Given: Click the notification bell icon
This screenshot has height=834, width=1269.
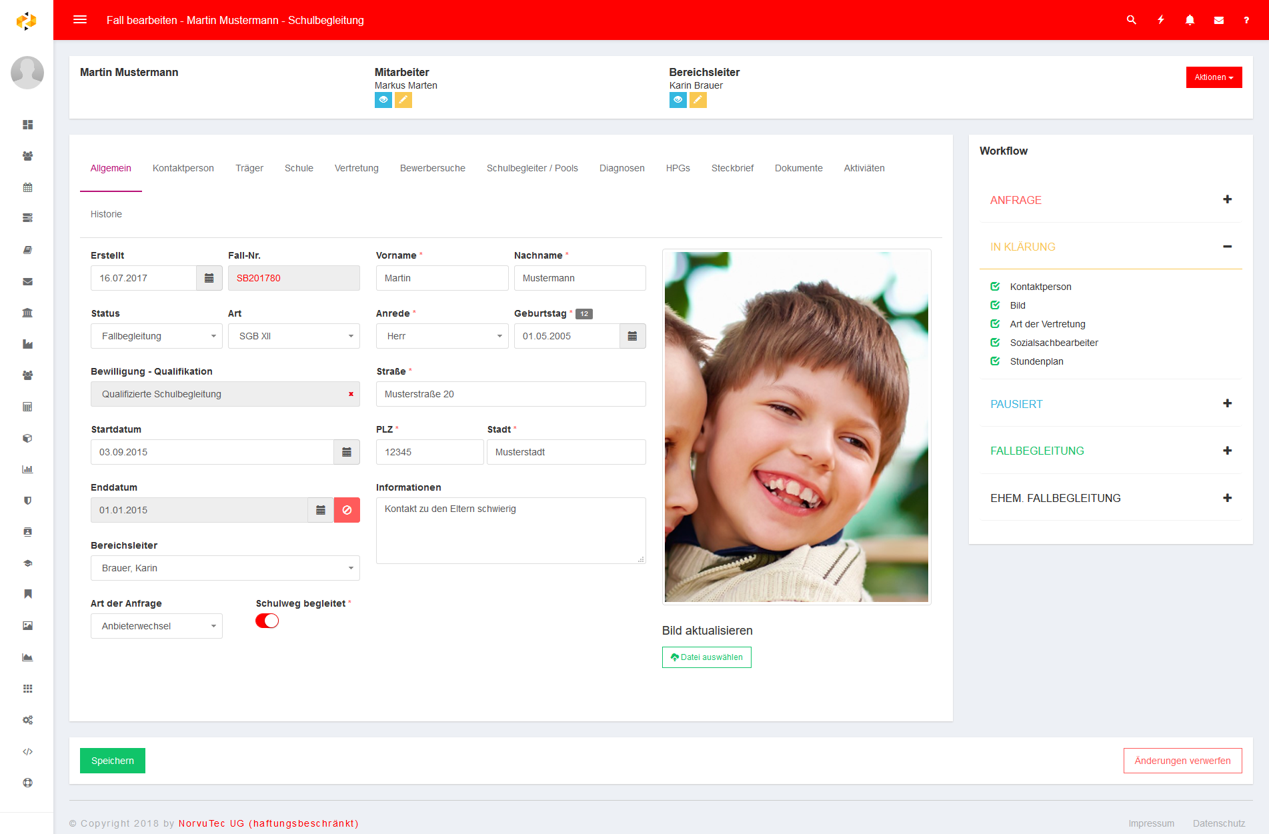Looking at the screenshot, I should tap(1190, 20).
